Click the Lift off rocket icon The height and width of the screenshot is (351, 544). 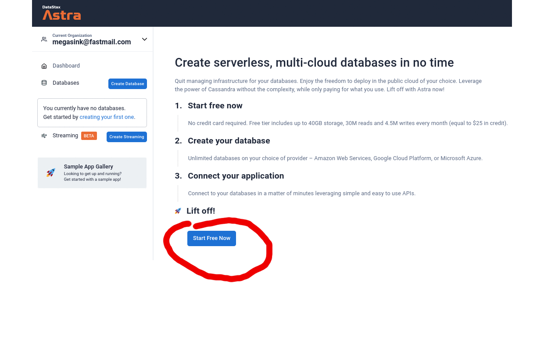tap(178, 211)
